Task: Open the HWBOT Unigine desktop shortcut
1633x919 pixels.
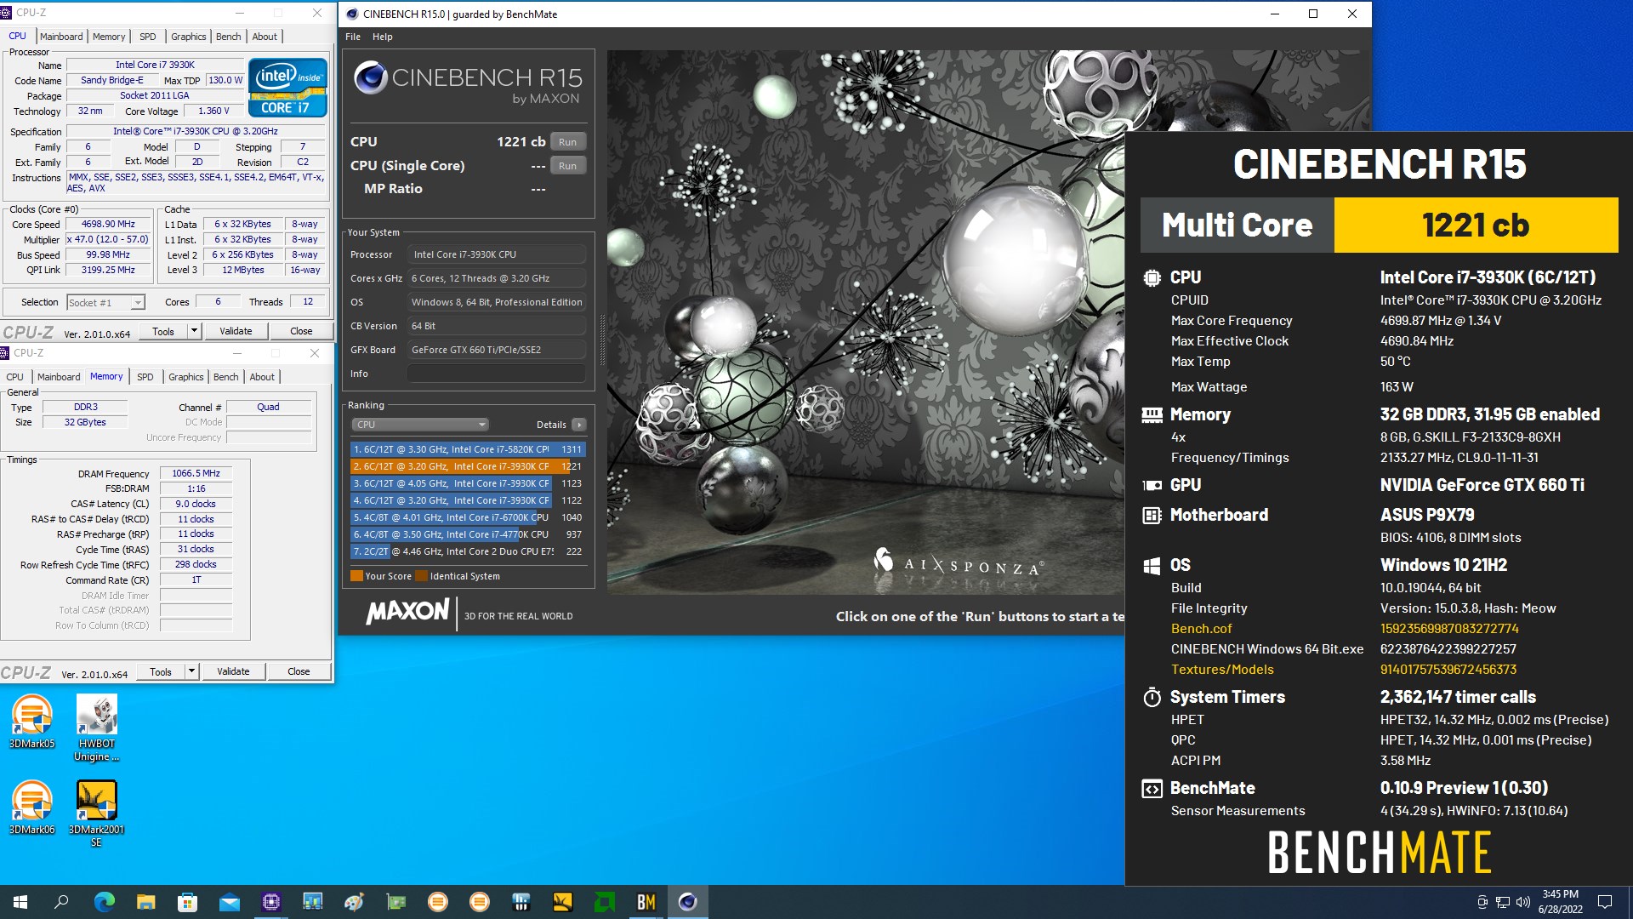Action: tap(96, 728)
